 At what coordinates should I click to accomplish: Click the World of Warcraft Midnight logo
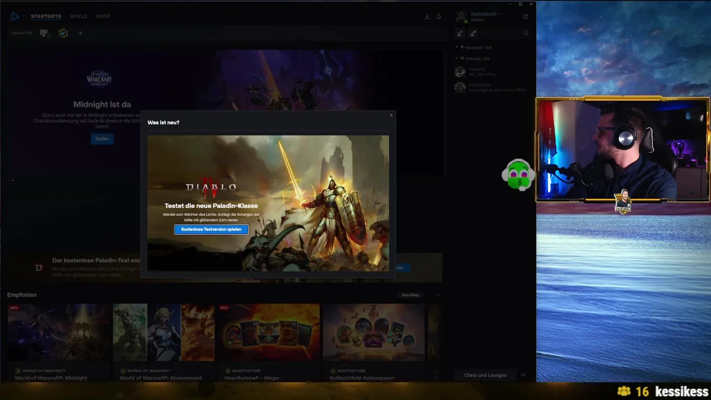99,78
